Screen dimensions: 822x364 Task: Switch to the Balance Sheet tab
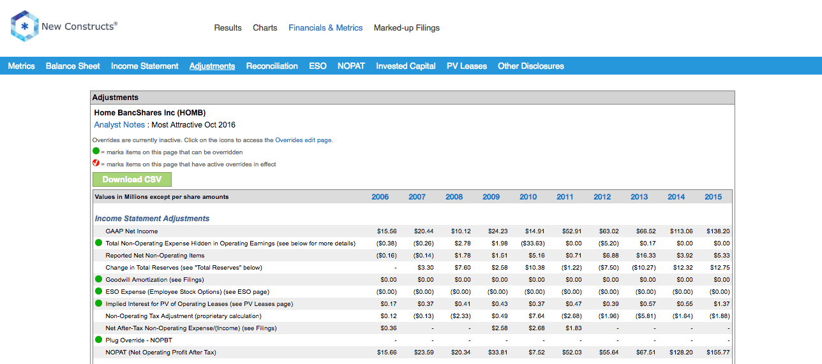73,66
